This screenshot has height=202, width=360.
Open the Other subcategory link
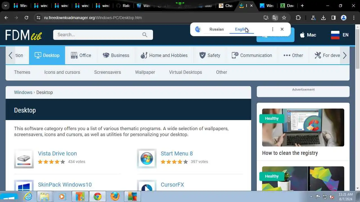tap(222, 72)
